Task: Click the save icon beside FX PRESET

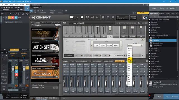Action: pos(142,56)
